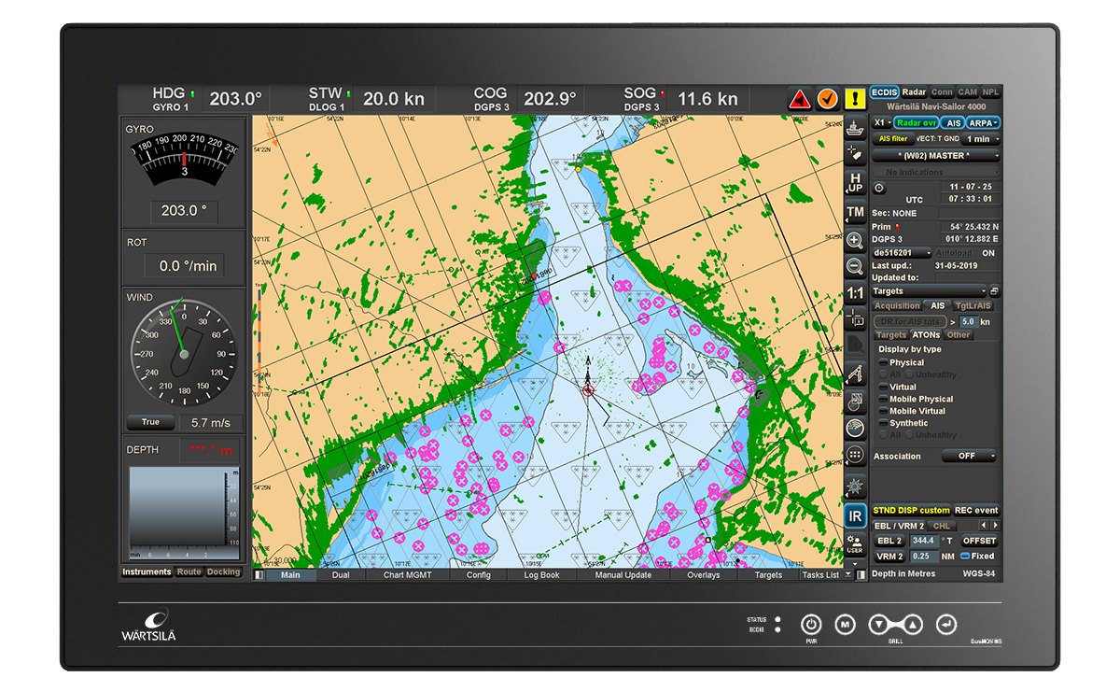Screen dimensions: 1120x691
Task: Activate the cursor info crosshair tool
Action: 855,318
